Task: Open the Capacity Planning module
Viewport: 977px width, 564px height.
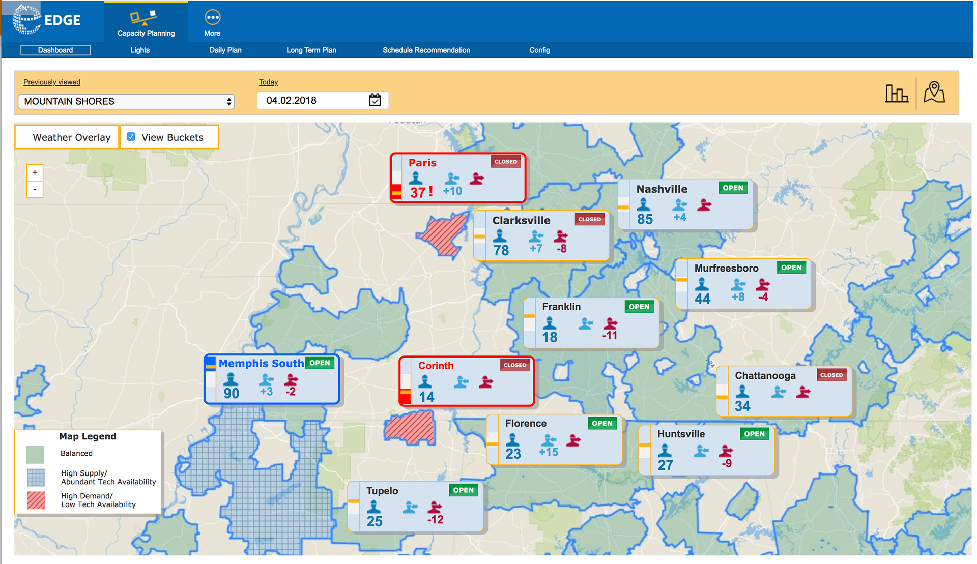Action: tap(146, 22)
